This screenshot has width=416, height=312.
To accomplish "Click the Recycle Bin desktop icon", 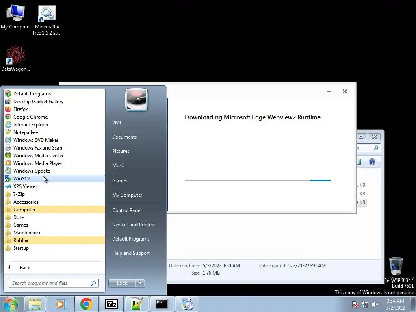I will click(x=396, y=269).
